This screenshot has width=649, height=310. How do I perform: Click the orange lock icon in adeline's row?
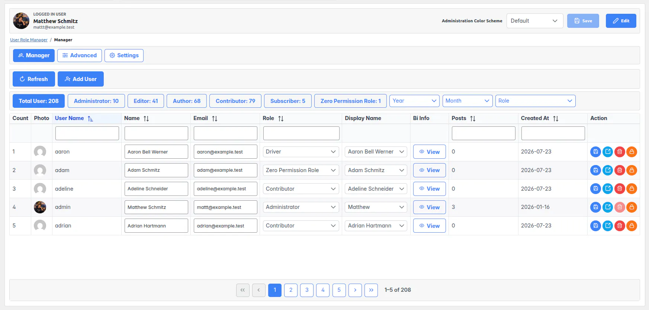pyautogui.click(x=632, y=189)
